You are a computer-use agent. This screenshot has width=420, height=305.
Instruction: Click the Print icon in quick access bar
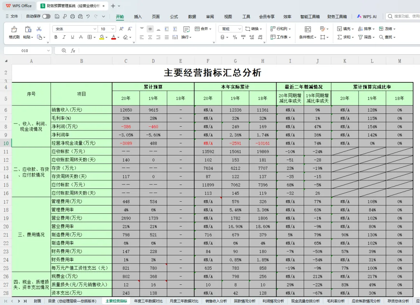coord(73,17)
